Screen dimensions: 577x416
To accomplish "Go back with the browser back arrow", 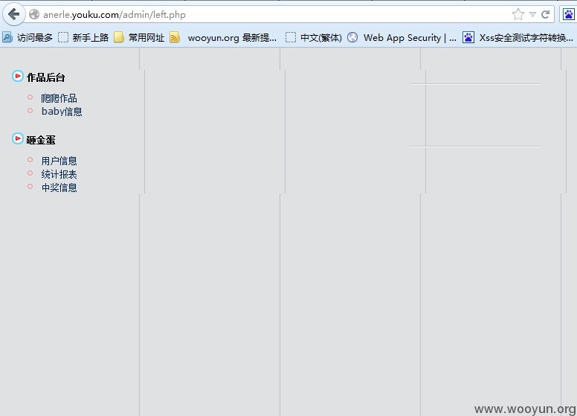I will (13, 15).
